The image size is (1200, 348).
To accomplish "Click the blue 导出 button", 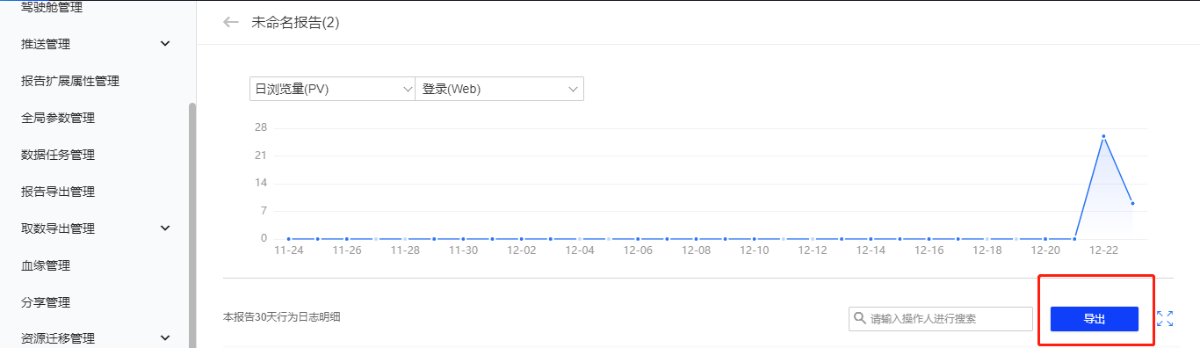I will click(x=1095, y=319).
